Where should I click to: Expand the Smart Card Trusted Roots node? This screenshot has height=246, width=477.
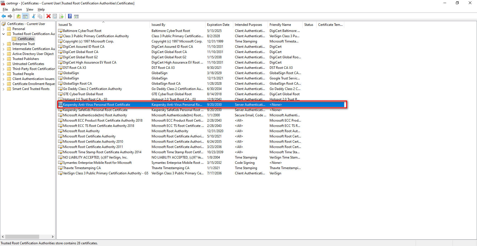(x=3, y=89)
